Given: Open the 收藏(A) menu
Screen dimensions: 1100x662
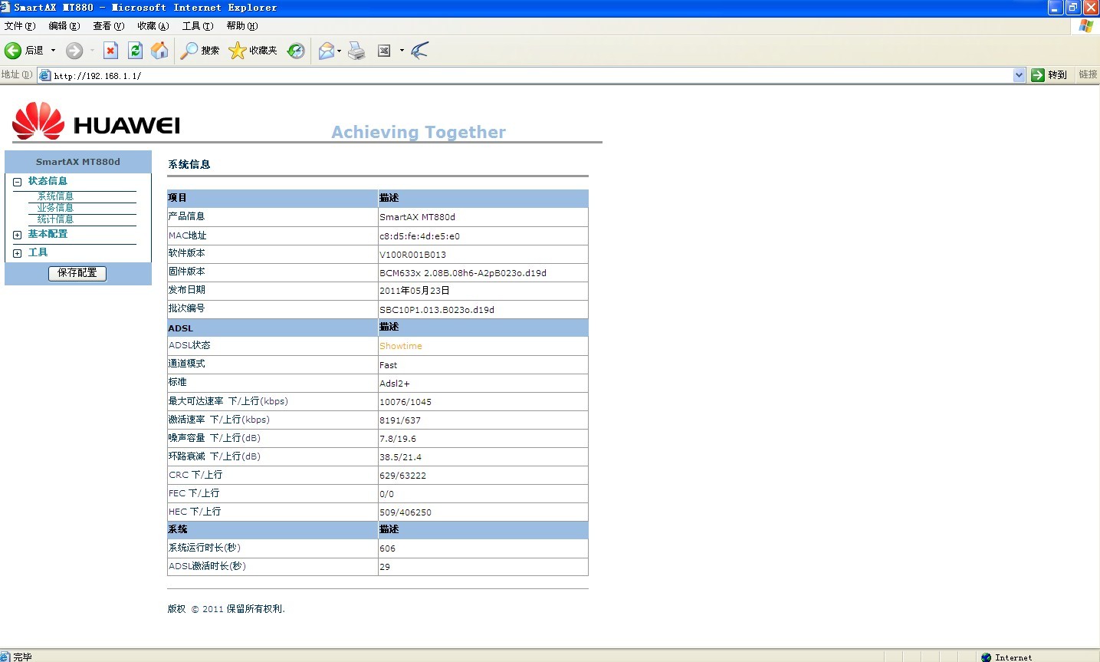Looking at the screenshot, I should pyautogui.click(x=153, y=26).
